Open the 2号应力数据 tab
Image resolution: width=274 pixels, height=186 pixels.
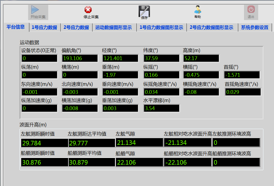point(76,28)
